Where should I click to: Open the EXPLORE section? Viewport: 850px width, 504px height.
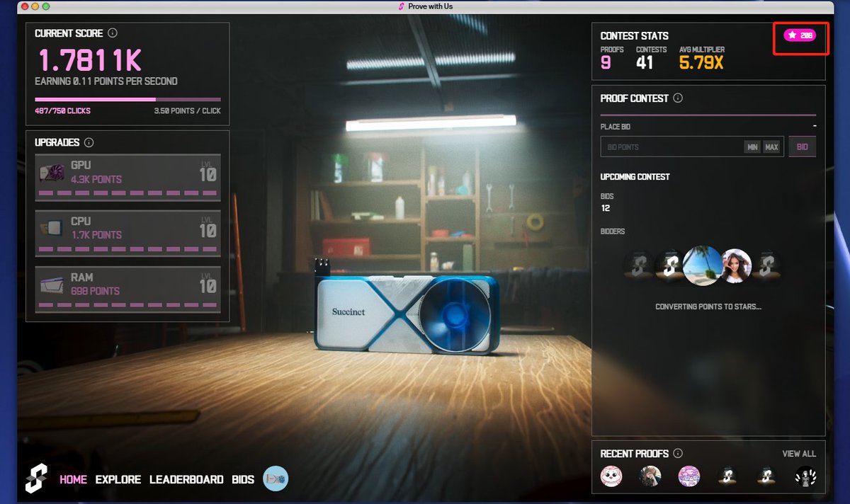(118, 479)
